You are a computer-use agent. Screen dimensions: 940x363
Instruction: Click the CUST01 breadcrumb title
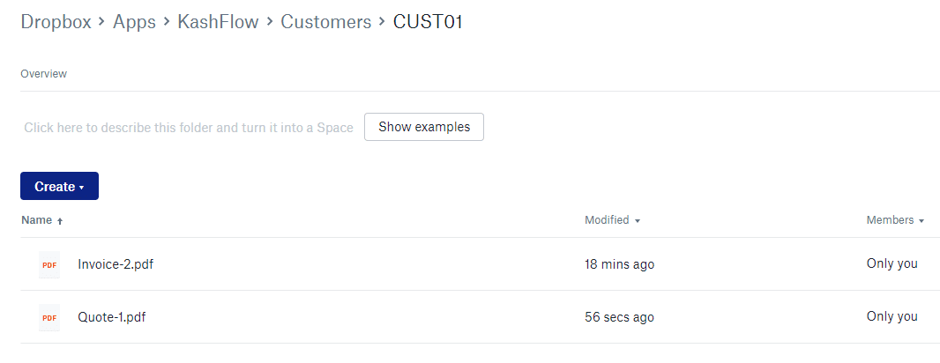pos(428,22)
